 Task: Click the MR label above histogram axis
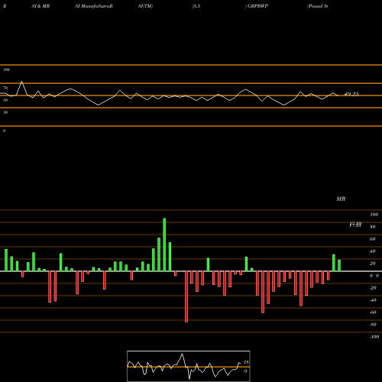[341, 199]
